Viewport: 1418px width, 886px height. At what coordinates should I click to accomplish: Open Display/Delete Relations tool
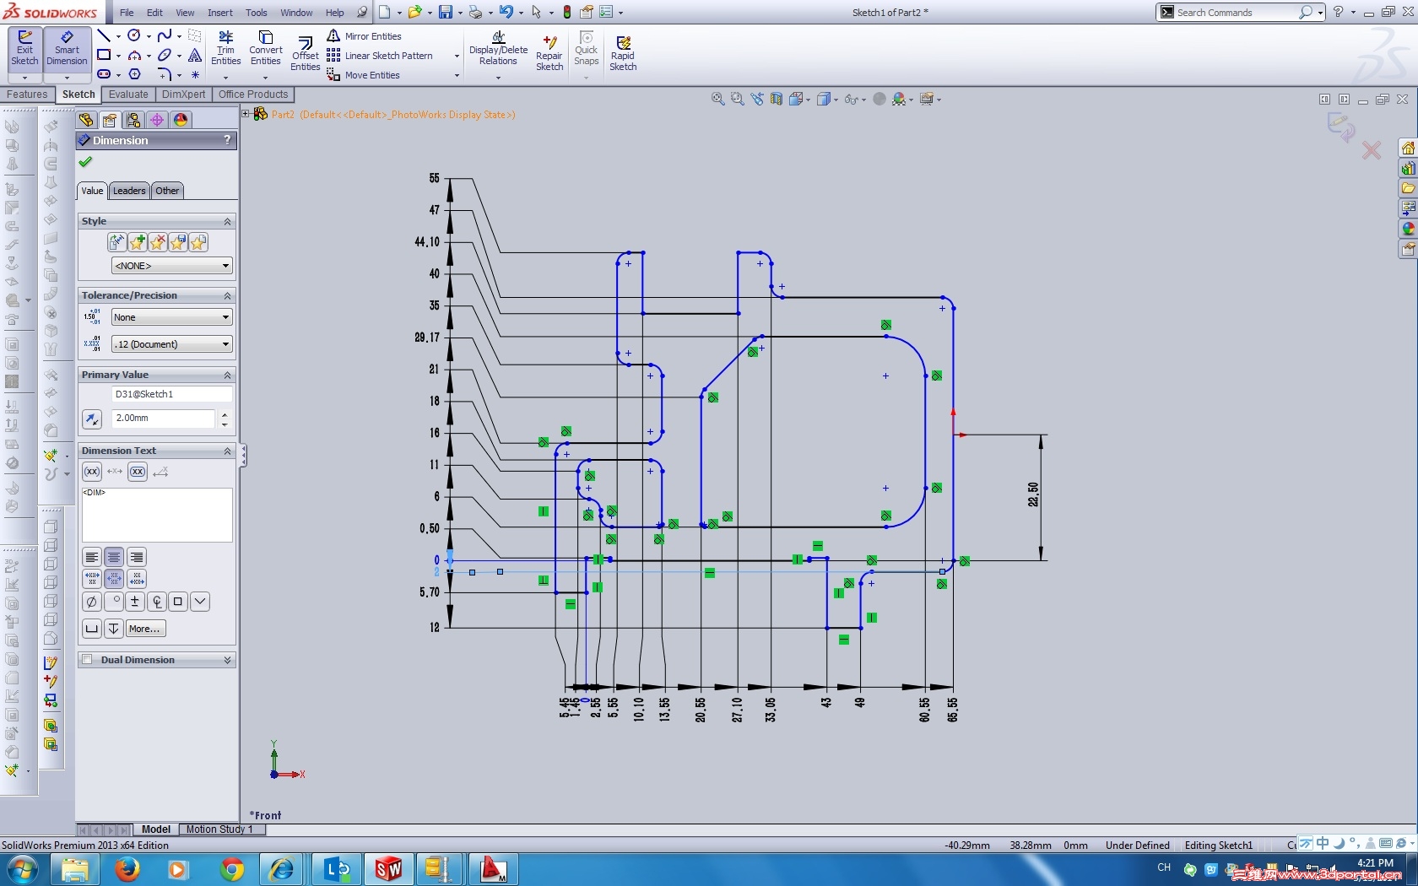[499, 49]
